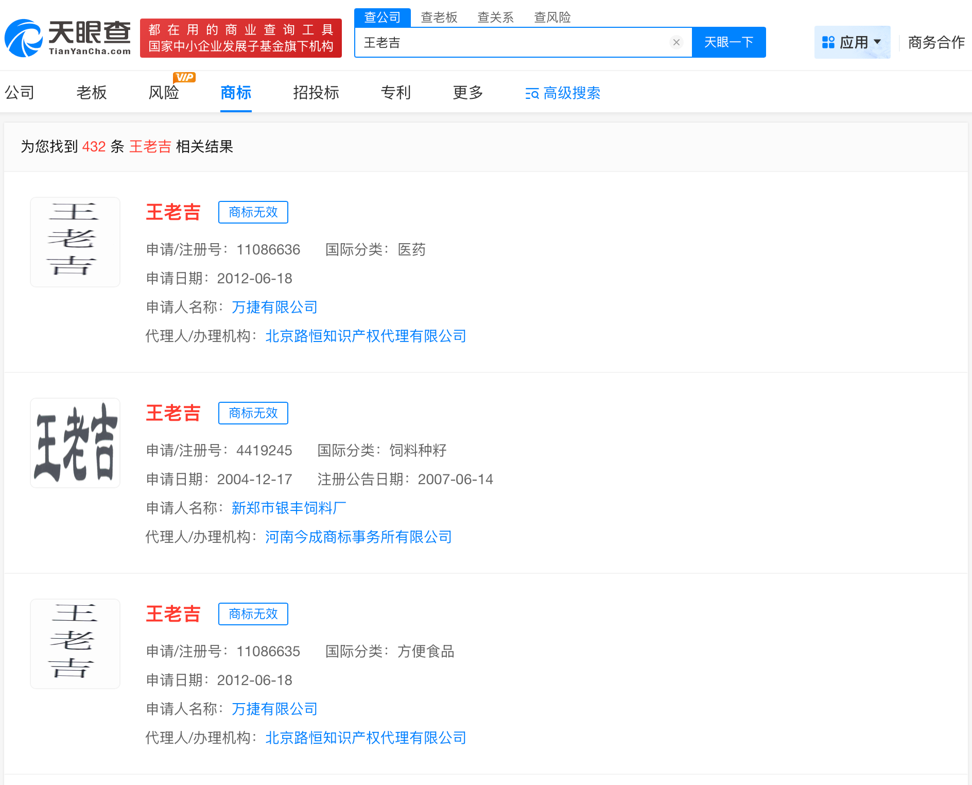
Task: Click first 王老吉 trademark image thumbnail
Action: tap(75, 242)
